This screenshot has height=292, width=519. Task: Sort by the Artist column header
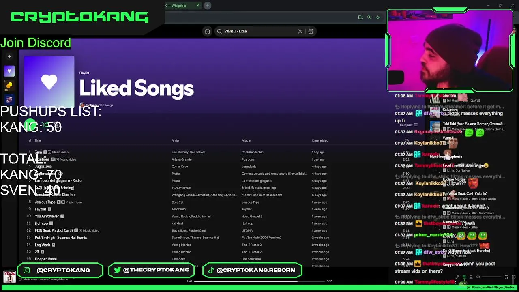pyautogui.click(x=175, y=140)
